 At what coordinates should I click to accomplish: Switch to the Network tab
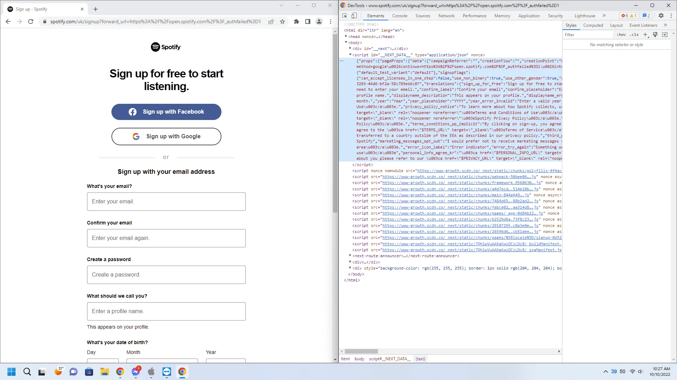coord(446,16)
